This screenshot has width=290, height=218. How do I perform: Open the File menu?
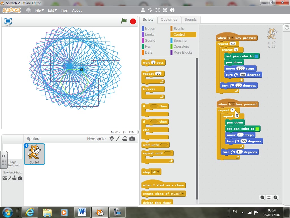39,11
